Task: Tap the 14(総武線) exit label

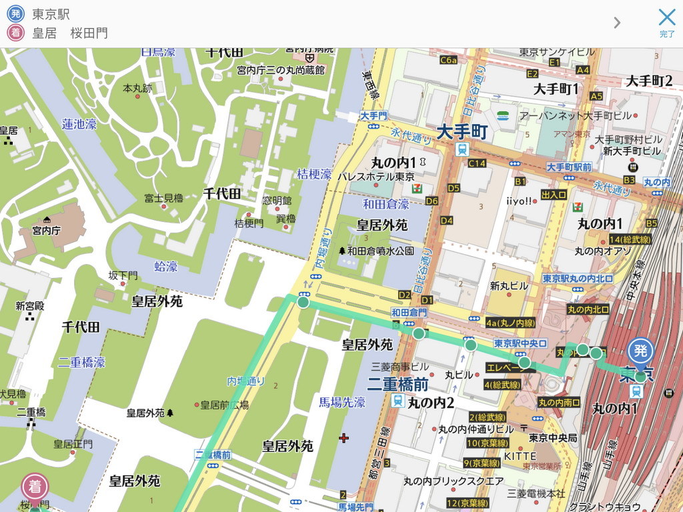Action: tap(630, 239)
